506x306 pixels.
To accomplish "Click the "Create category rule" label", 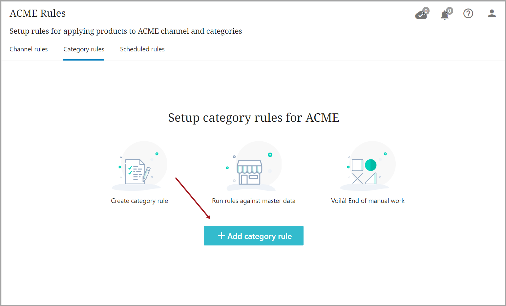I will tap(139, 201).
